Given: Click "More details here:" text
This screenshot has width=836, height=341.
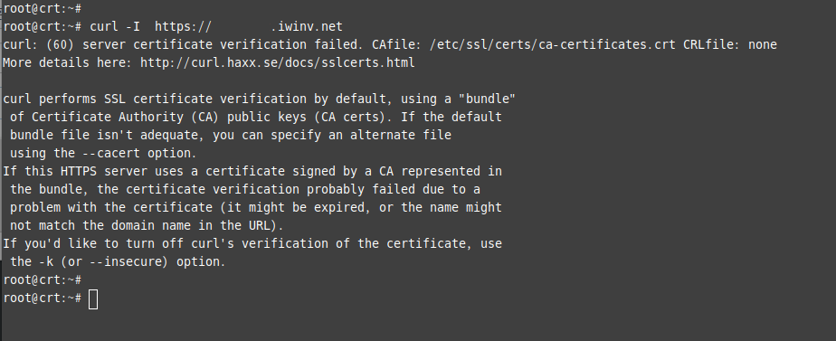Looking at the screenshot, I should 68,63.
